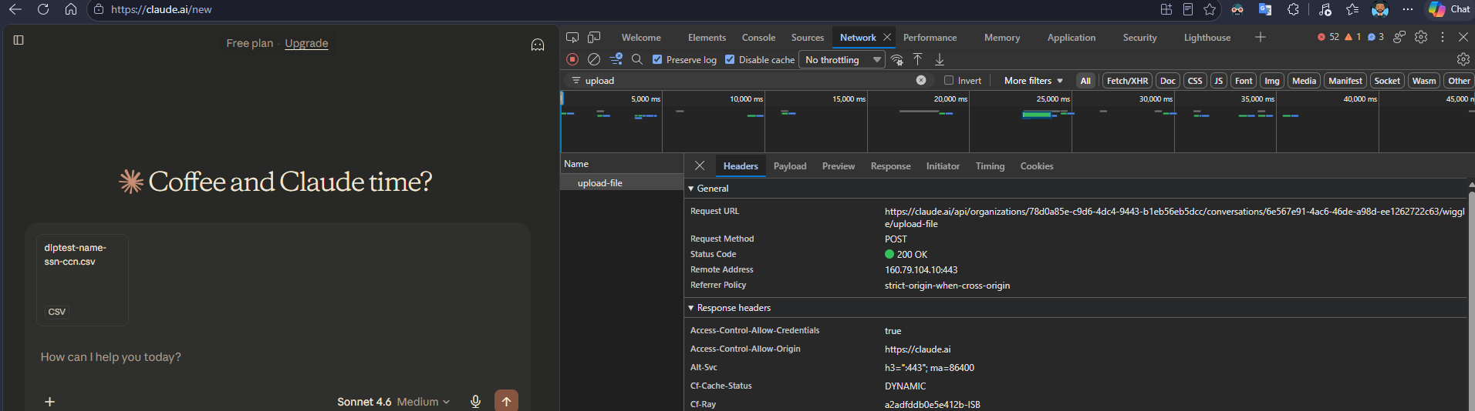Open DevTools customize three-dot menu

(1443, 37)
